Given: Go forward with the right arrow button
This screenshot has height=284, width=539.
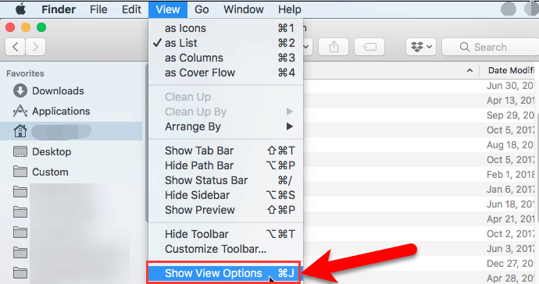Looking at the screenshot, I should [x=35, y=47].
